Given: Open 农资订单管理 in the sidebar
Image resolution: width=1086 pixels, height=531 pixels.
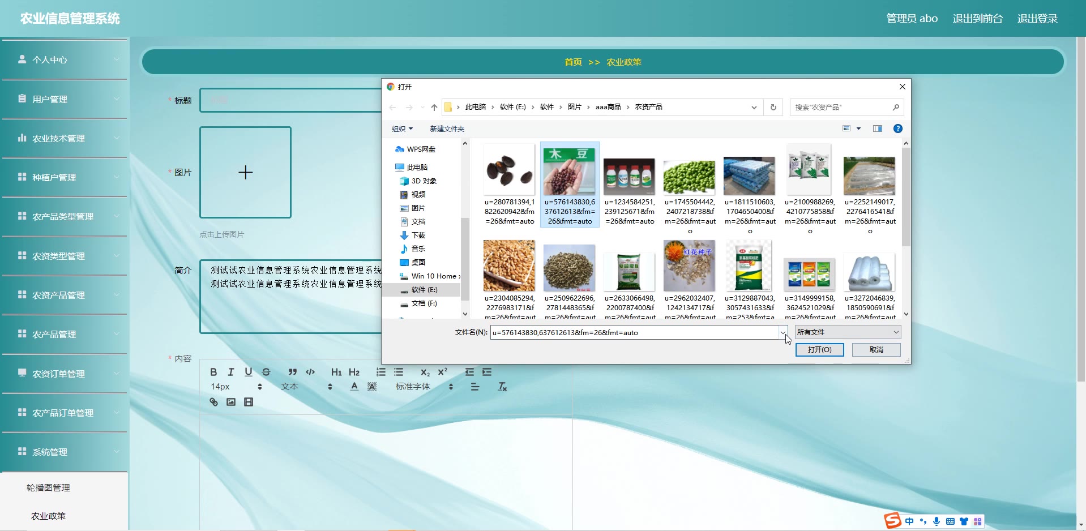Looking at the screenshot, I should click(65, 374).
